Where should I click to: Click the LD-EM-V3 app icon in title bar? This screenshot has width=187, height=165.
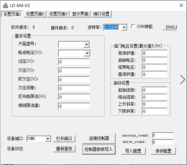point(5,5)
